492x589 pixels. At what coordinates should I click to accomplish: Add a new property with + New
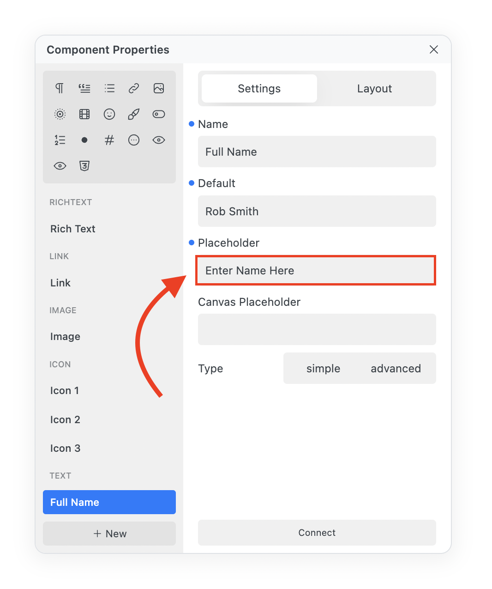pos(109,534)
